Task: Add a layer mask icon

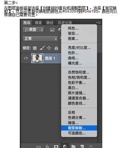Action: [x=56, y=146]
